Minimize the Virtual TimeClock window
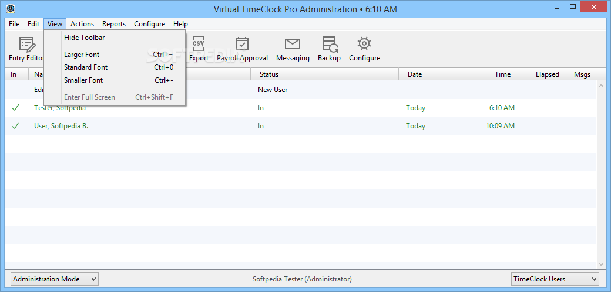The image size is (611, 292). pyautogui.click(x=556, y=6)
